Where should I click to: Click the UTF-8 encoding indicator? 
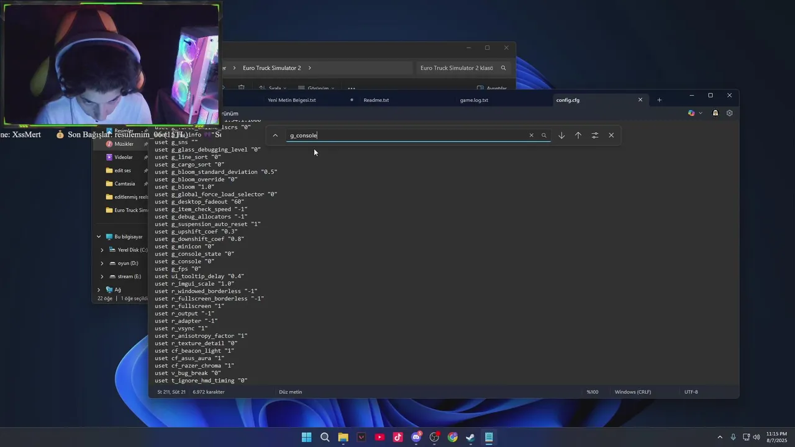click(x=691, y=392)
